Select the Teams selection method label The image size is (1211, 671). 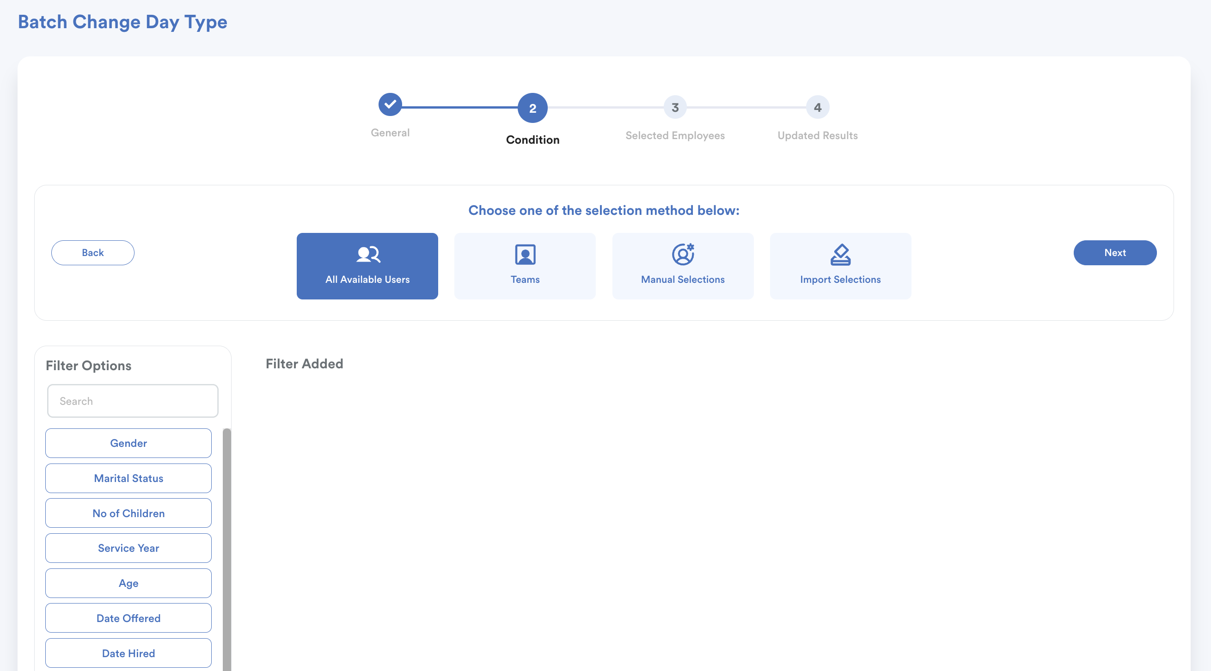pyautogui.click(x=525, y=280)
